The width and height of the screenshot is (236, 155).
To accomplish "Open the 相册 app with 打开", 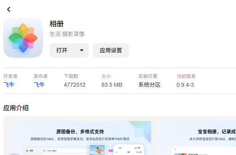I will (62, 50).
